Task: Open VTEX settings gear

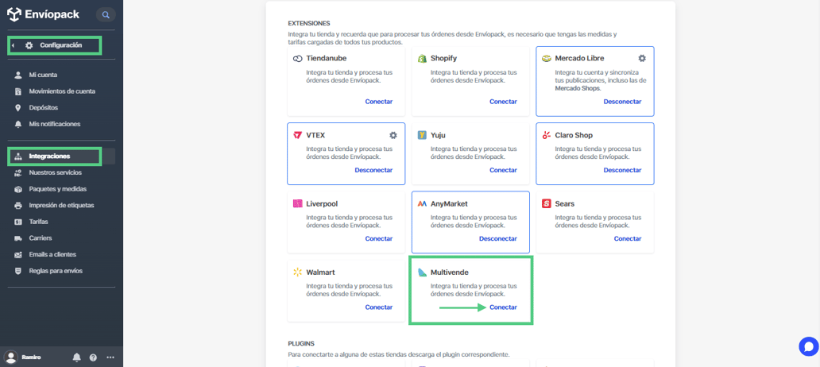Action: [x=393, y=135]
